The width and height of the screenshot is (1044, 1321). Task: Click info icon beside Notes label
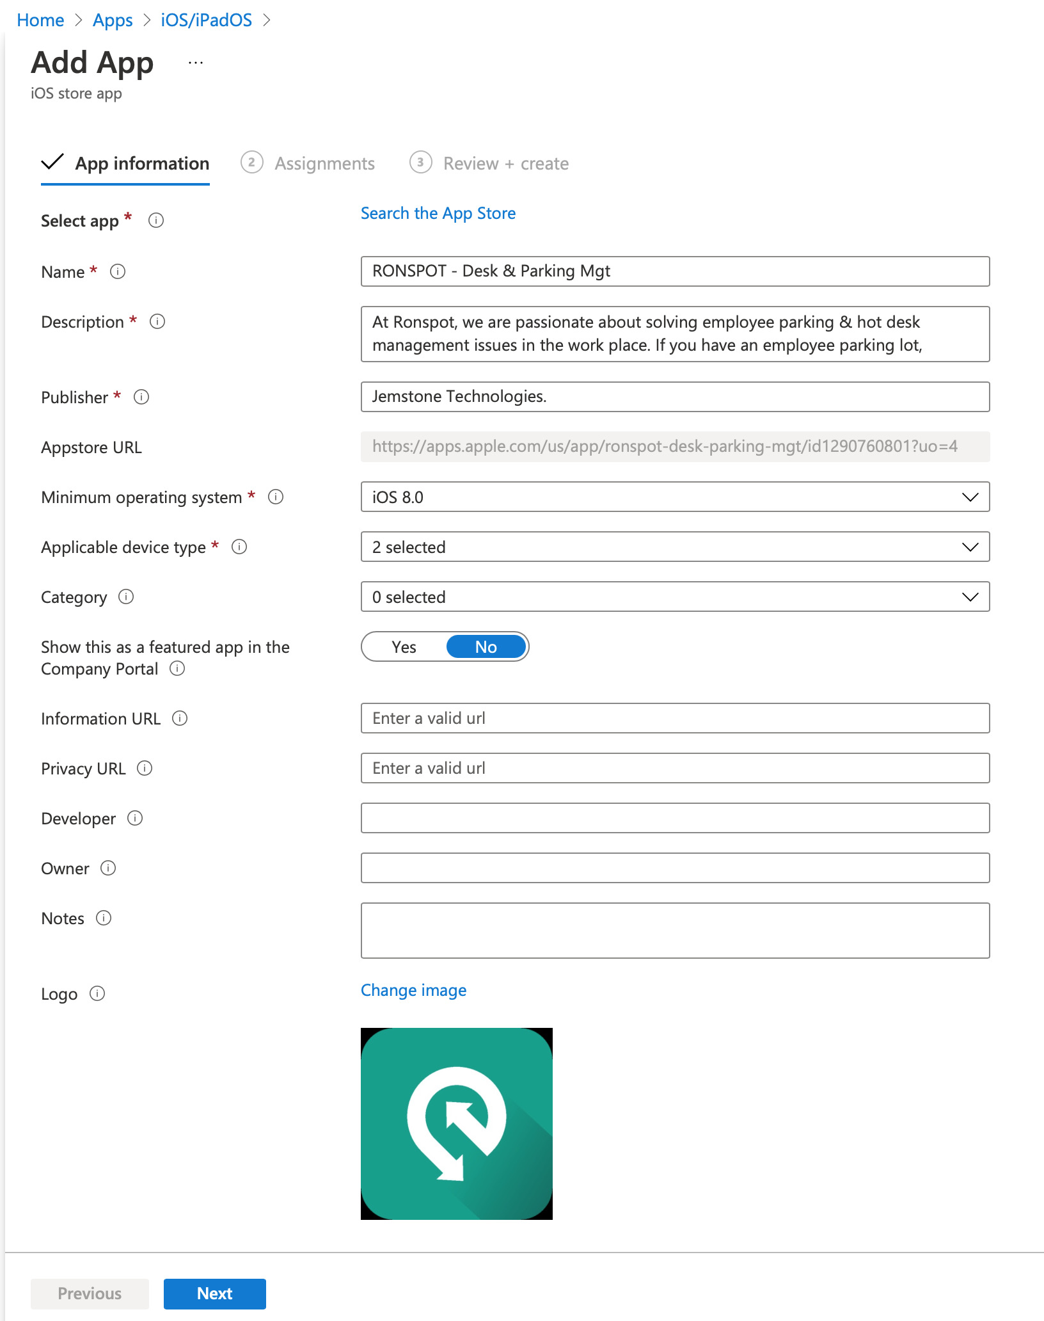click(x=104, y=918)
